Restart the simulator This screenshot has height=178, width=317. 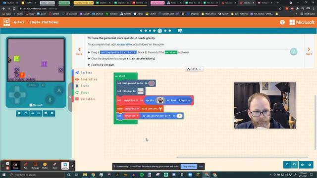(25, 113)
